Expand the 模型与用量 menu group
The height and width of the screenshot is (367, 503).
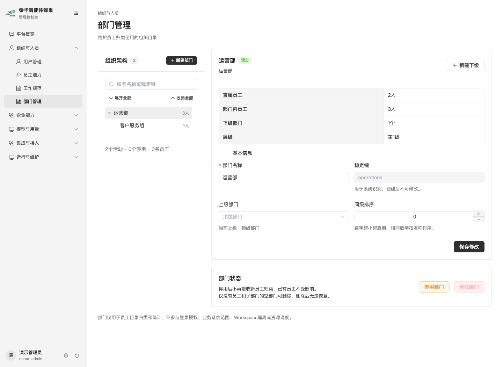click(x=76, y=129)
